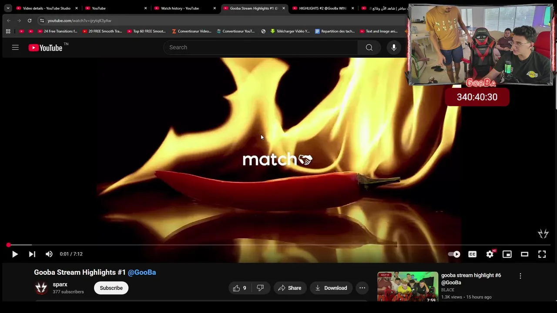Close the Watch history tab
The height and width of the screenshot is (313, 557).
215,8
